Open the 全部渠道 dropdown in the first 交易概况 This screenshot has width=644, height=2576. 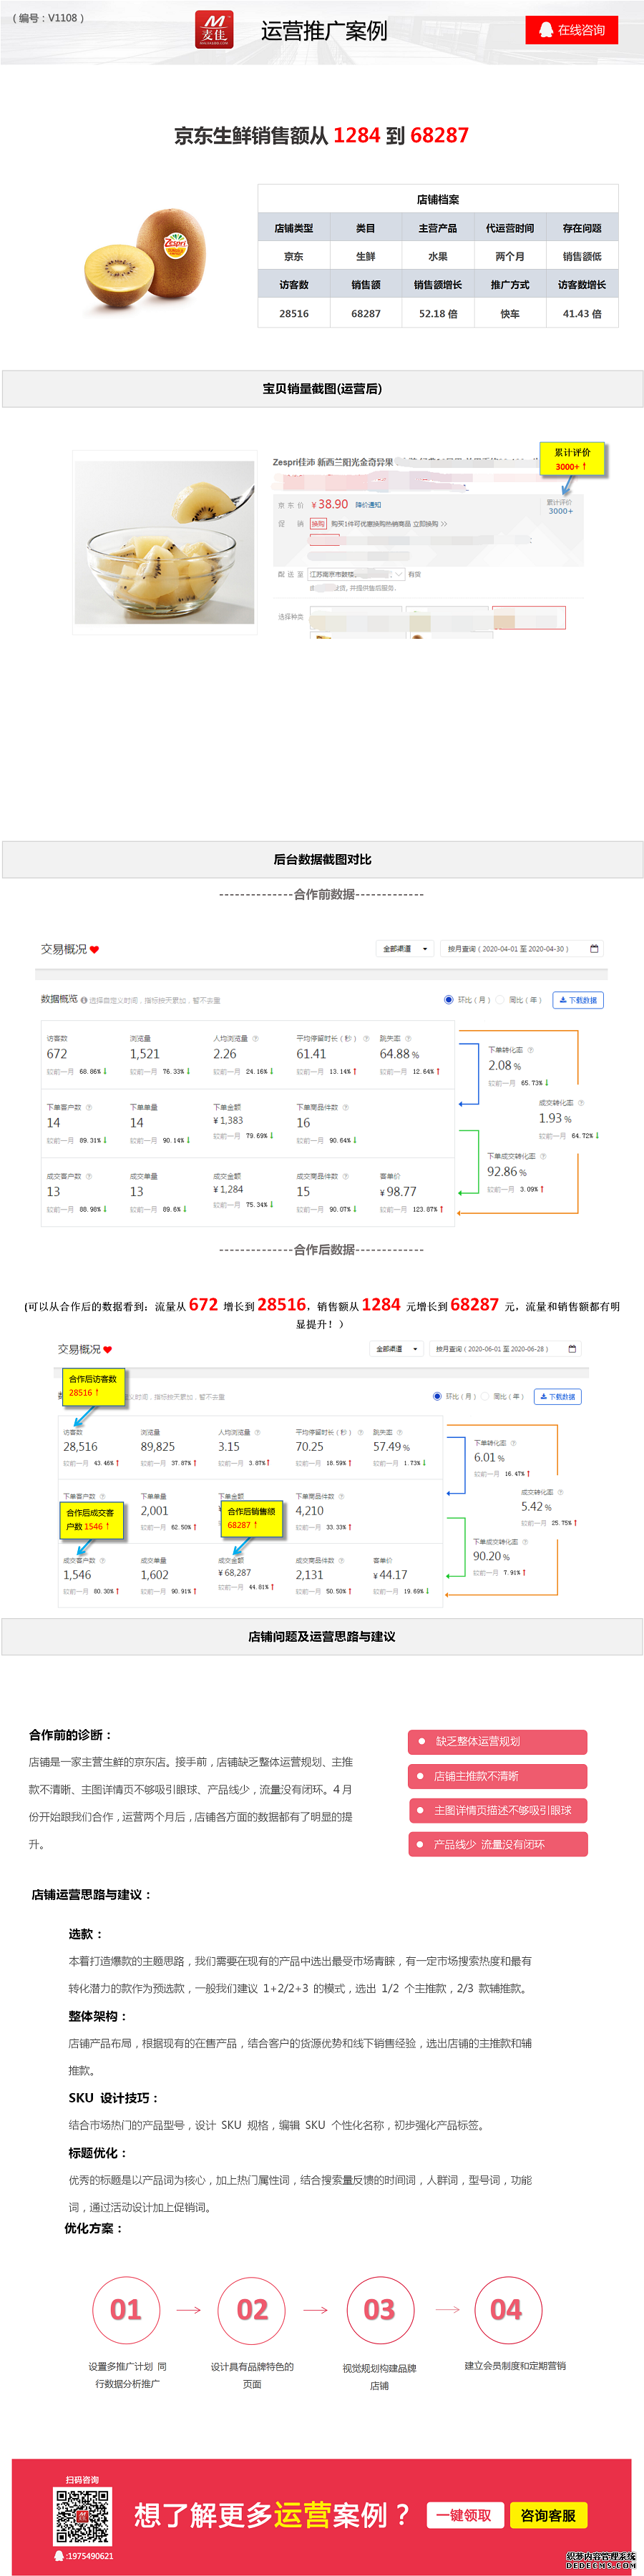404,948
